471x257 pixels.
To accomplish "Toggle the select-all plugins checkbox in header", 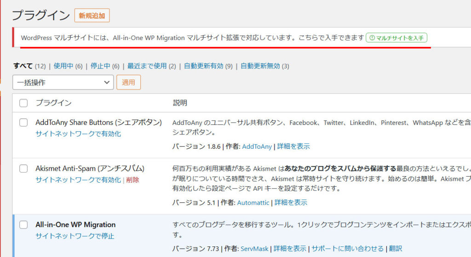I will pyautogui.click(x=23, y=103).
